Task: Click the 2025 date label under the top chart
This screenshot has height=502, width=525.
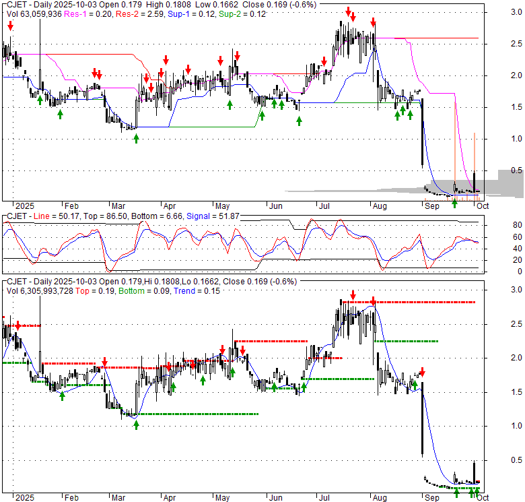Action: tap(25, 206)
